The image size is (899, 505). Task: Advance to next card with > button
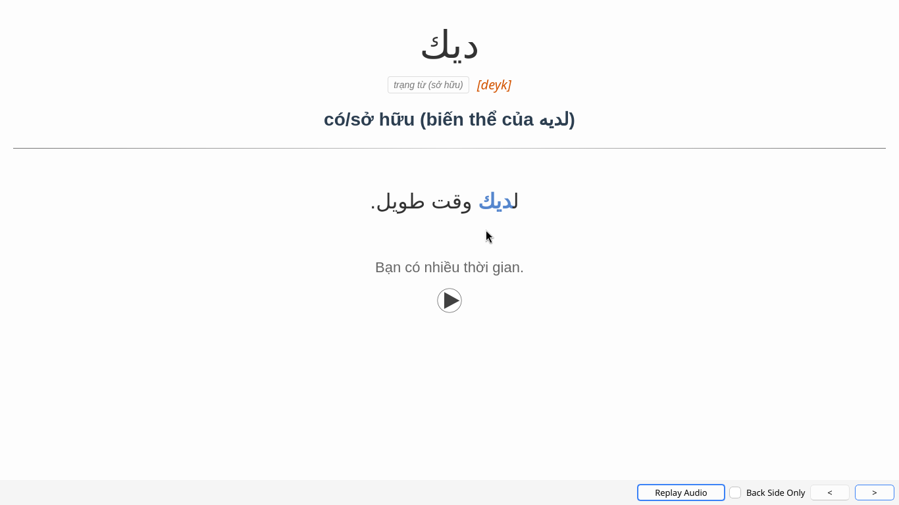click(874, 493)
